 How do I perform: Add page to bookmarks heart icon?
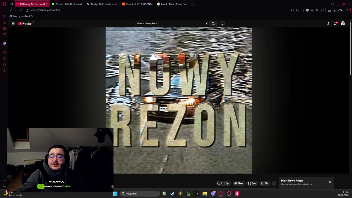[x=322, y=10]
